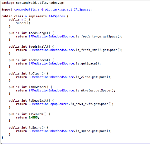This screenshot has width=150, height=144.
Task: Click SPMediationEmbeddedSource in lockScreen method
Action: 51,63
